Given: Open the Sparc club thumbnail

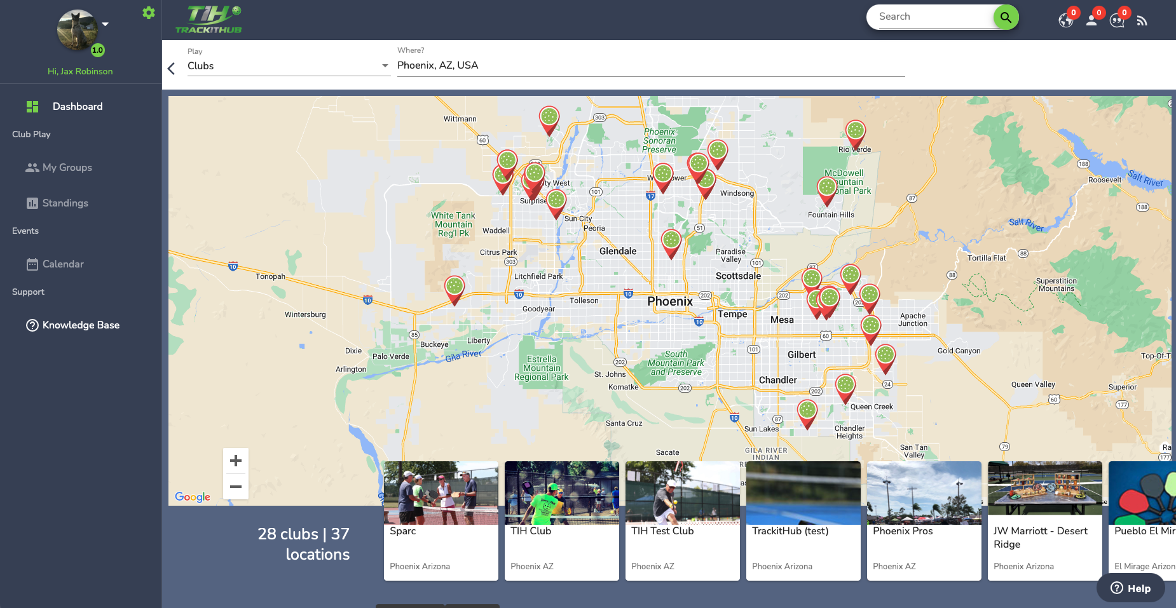Looking at the screenshot, I should point(441,493).
